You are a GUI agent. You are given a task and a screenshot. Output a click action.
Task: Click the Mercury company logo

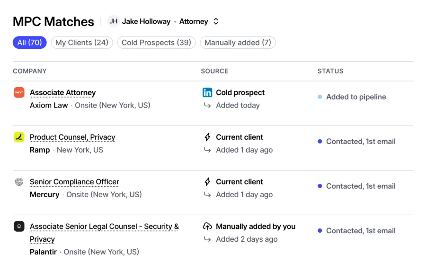point(19,181)
